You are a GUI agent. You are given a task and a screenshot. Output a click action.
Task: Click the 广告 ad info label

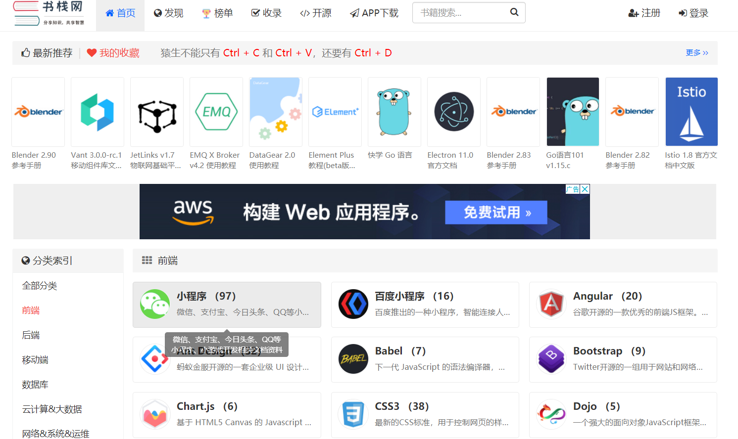tap(573, 189)
